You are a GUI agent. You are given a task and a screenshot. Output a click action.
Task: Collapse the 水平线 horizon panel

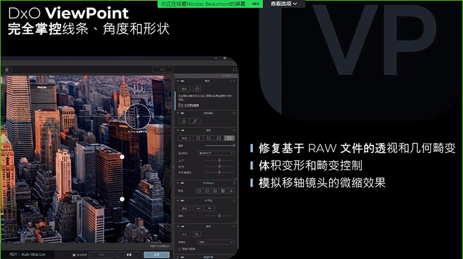[x=178, y=200]
